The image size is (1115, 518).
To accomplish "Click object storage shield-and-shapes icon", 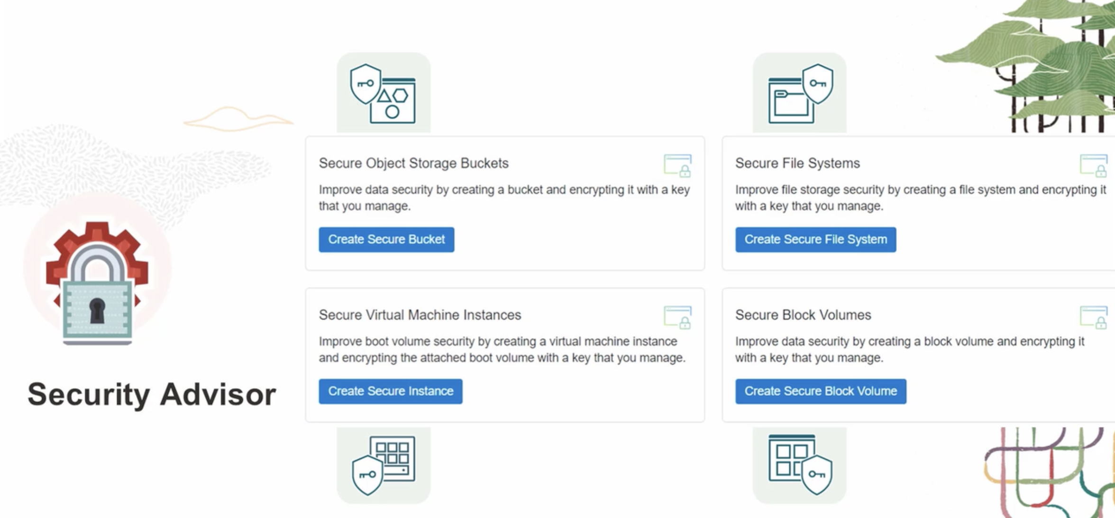I will pyautogui.click(x=383, y=93).
